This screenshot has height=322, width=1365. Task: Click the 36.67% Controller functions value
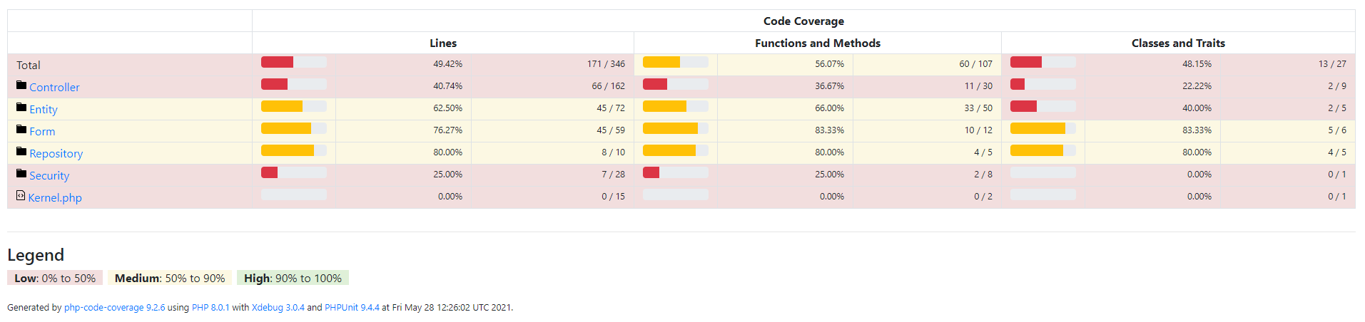tap(829, 86)
